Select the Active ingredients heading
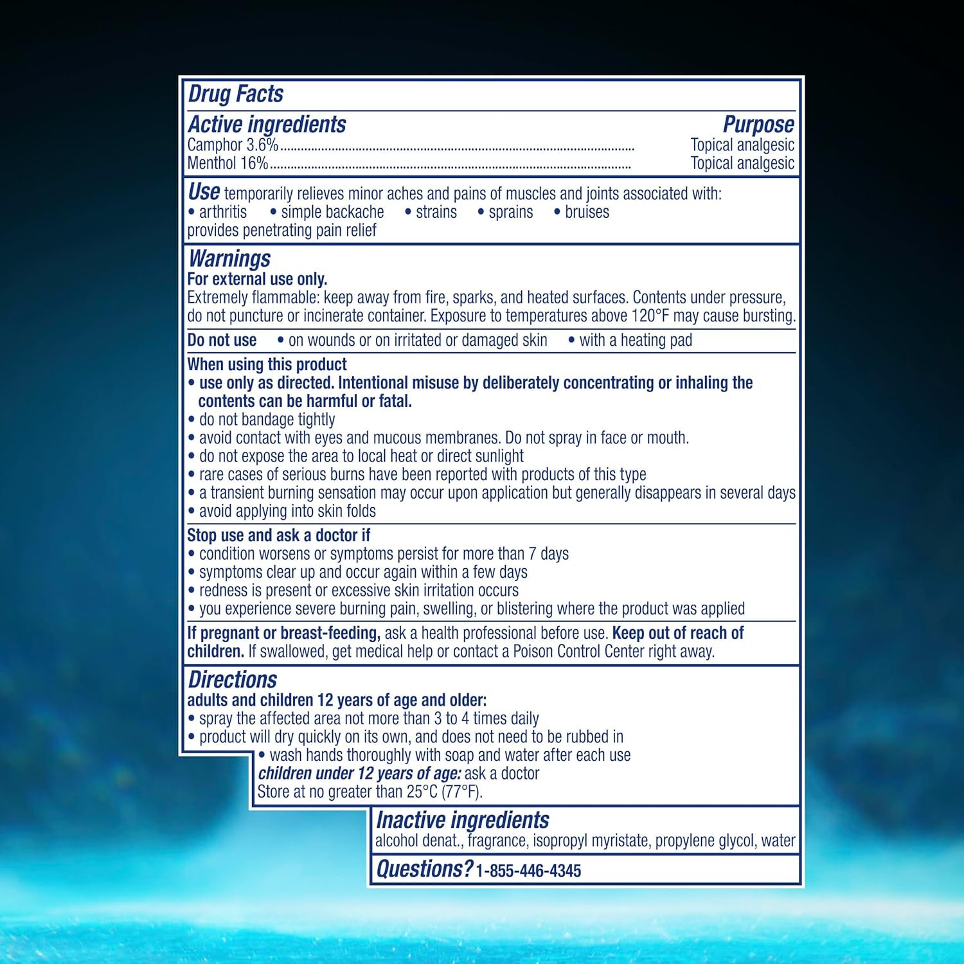The image size is (964, 964). (267, 125)
